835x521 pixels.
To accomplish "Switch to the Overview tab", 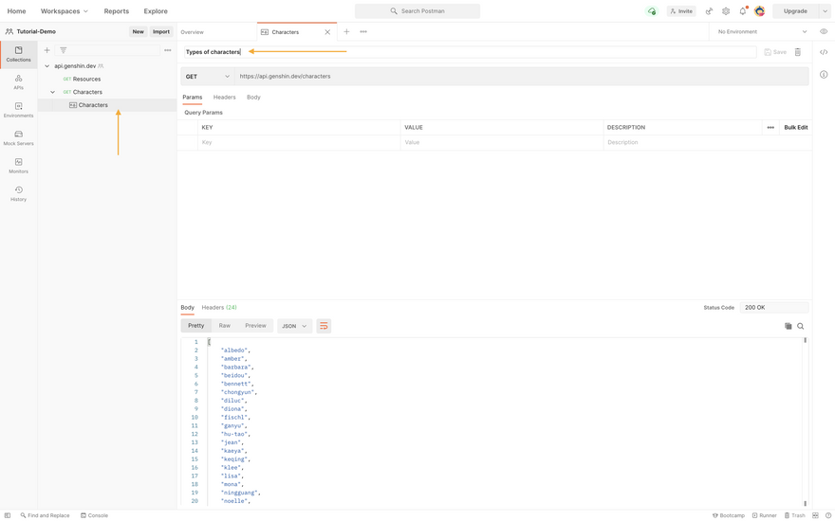I will [x=193, y=32].
